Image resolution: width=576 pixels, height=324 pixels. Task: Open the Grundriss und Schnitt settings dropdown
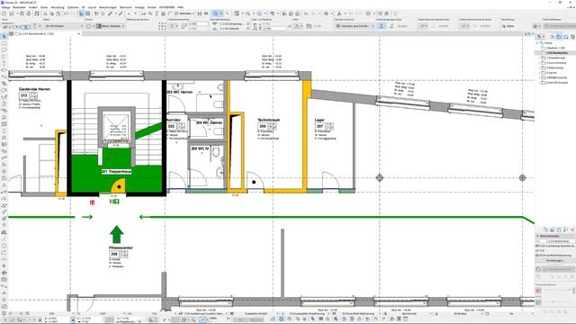[355, 26]
